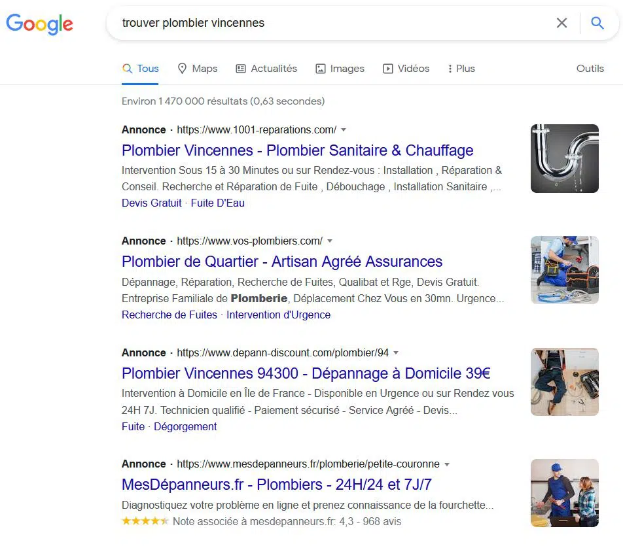Clear the search box with the X icon

point(561,23)
